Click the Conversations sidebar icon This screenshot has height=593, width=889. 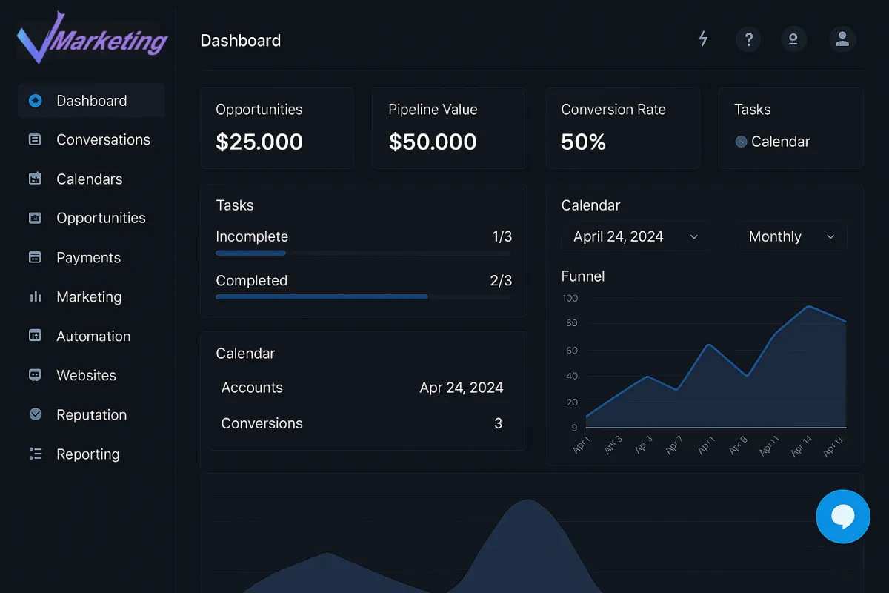[x=35, y=139]
